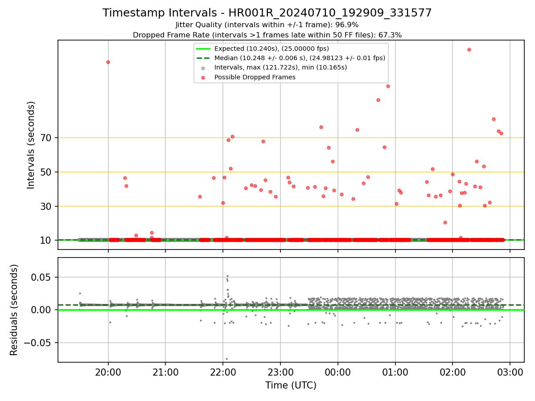Select the 'Dropped Frame Rate' subtitle line showing 67.3%

[267, 35]
